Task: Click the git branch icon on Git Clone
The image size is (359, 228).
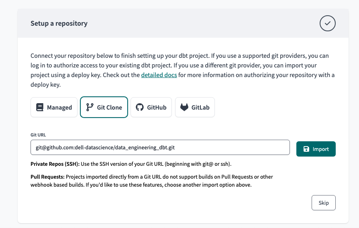Action: coord(90,107)
